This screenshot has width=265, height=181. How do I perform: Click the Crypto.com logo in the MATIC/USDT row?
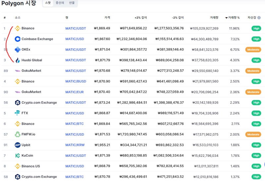point(18,102)
